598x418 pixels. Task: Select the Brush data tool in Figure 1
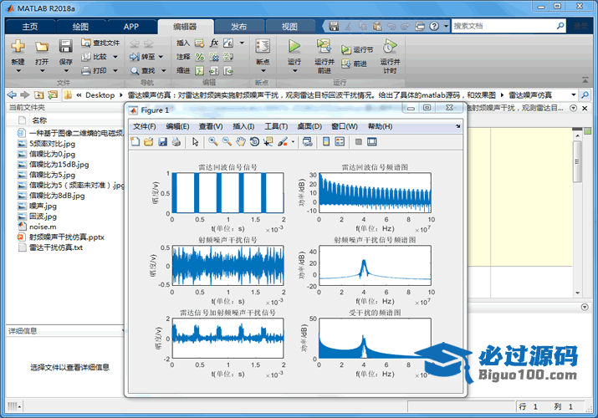283,142
